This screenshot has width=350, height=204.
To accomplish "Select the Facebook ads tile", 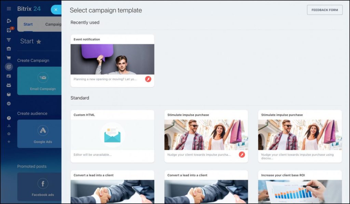I will tap(39, 187).
